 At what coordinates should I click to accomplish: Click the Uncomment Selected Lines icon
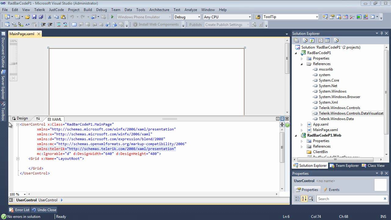(x=65, y=24)
